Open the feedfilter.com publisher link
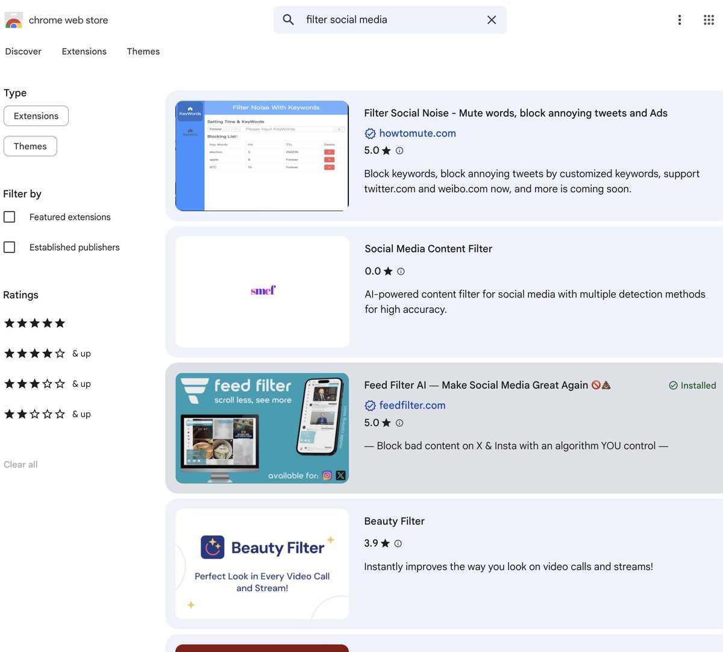The width and height of the screenshot is (723, 652). [413, 406]
